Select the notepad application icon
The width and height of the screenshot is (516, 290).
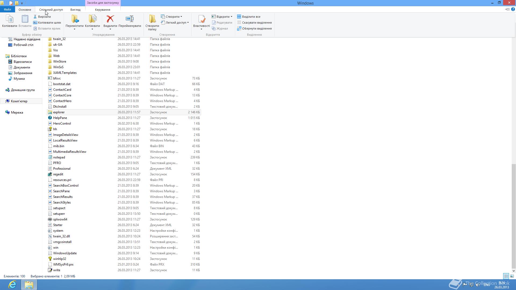[x=50, y=157]
